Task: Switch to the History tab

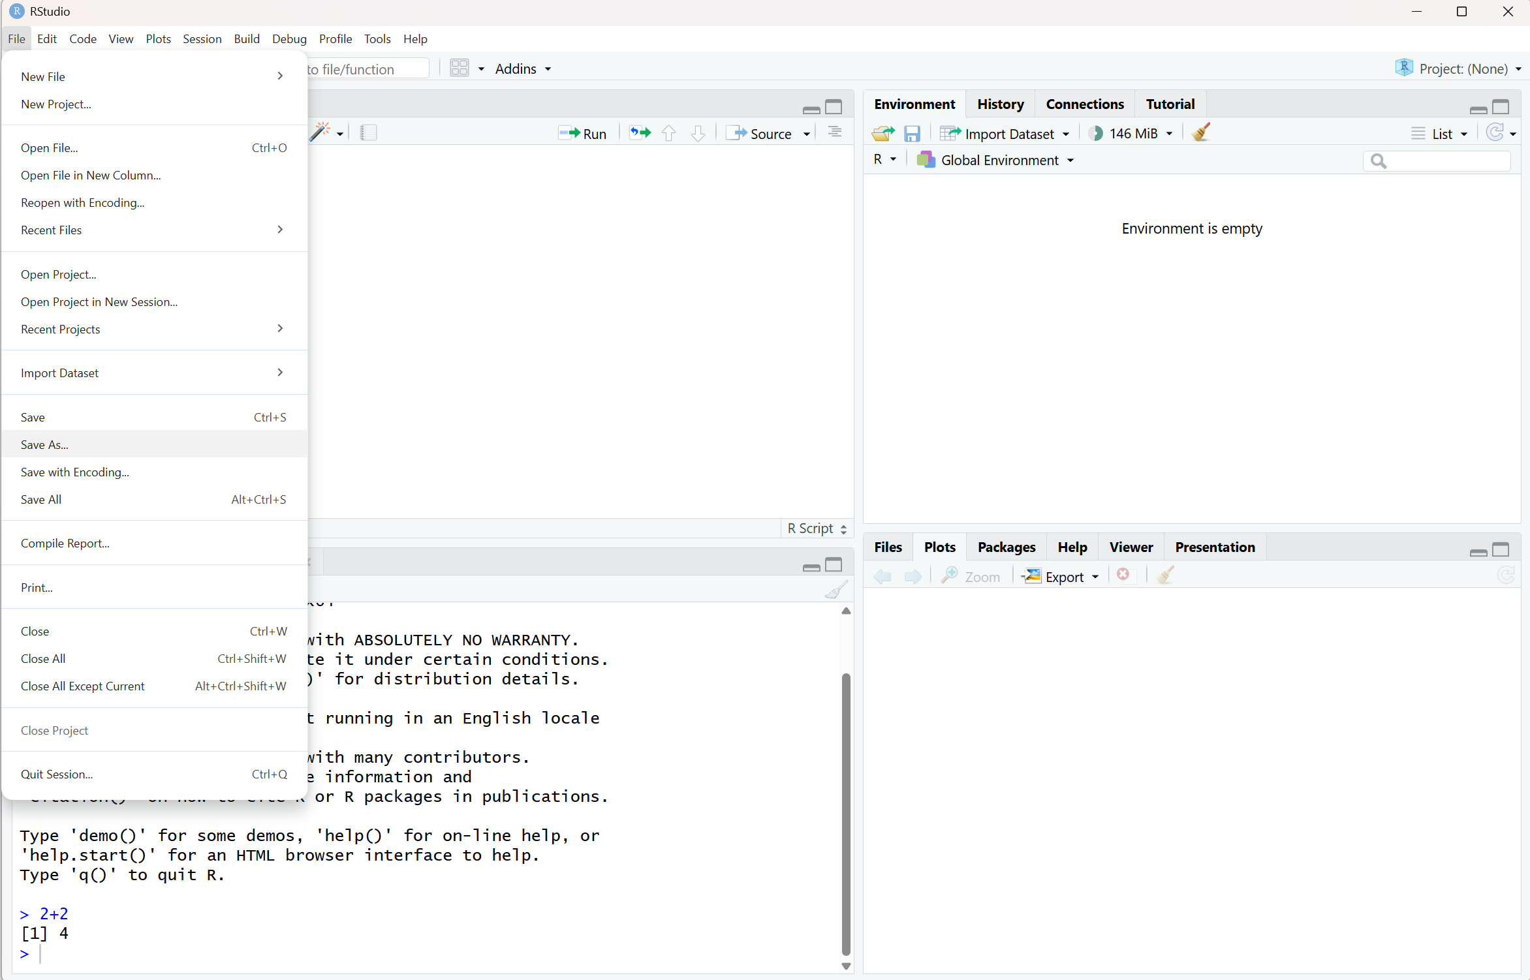Action: click(1000, 104)
